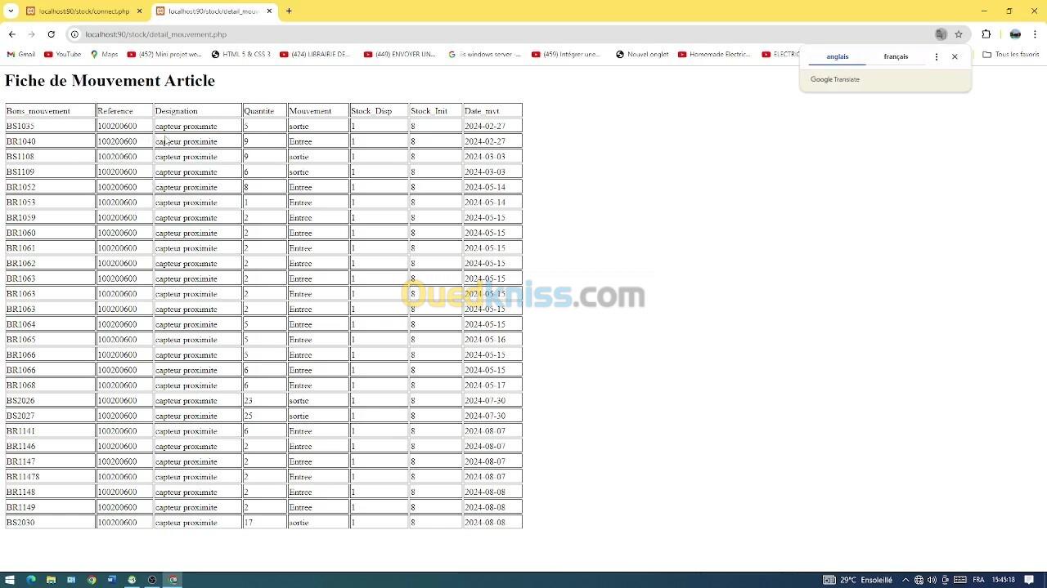Open the iis windows server bookmark

tap(485, 55)
